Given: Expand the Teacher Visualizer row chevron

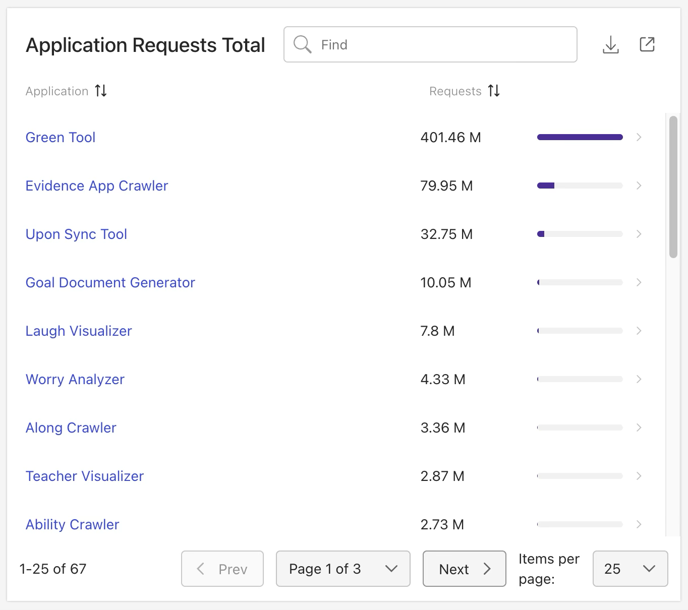Looking at the screenshot, I should click(x=639, y=476).
